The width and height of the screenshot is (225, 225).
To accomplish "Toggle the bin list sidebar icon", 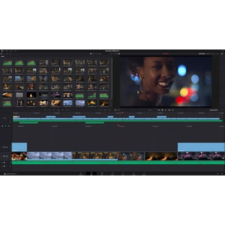I will [x=1, y=54].
